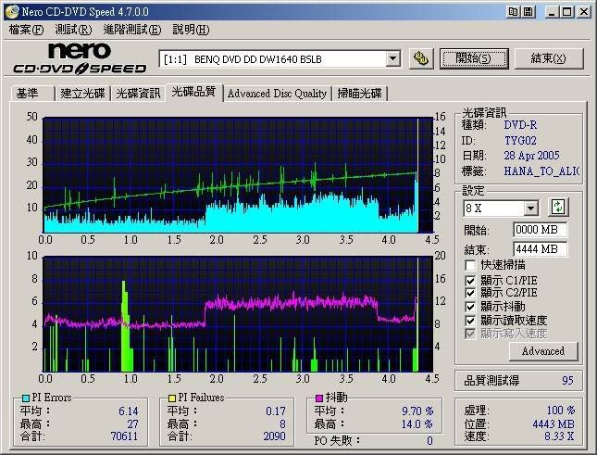The width and height of the screenshot is (597, 455).
Task: Switch to the 光碟資訊 tab
Action: (138, 94)
